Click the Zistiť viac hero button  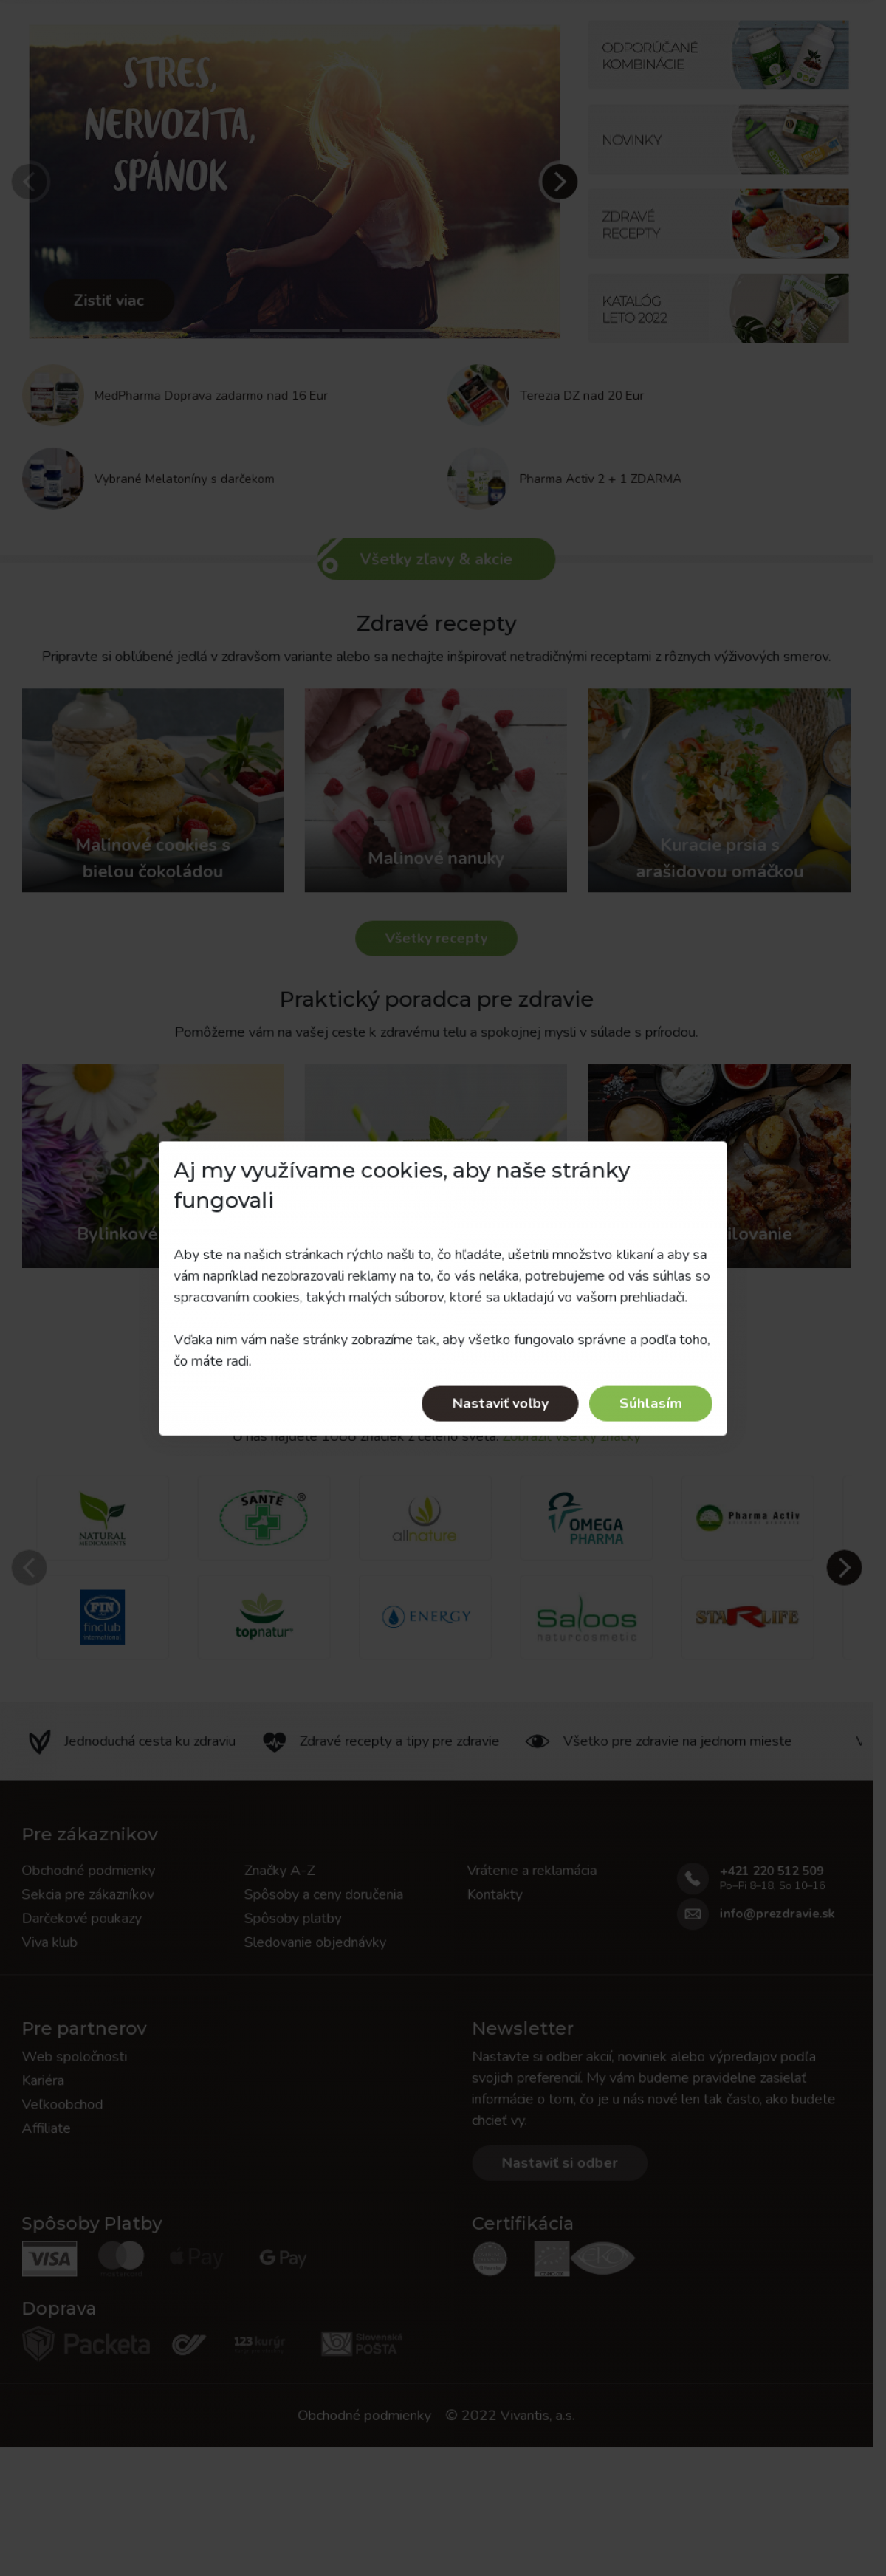108,300
